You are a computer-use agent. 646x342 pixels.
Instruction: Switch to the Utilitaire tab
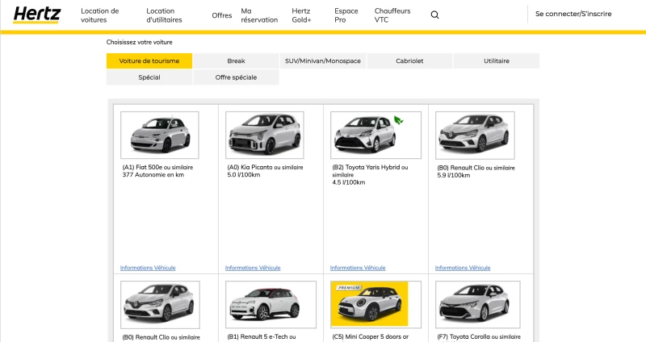tap(497, 61)
